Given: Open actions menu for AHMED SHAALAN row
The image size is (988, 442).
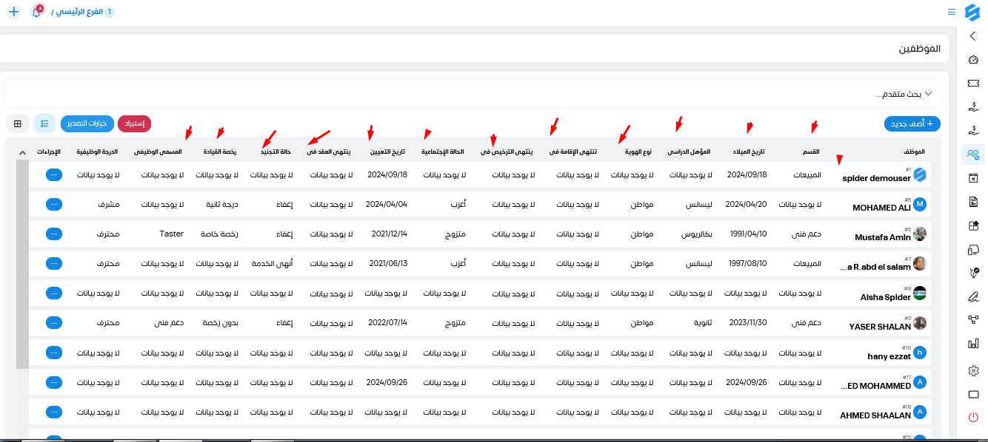Looking at the screenshot, I should [54, 412].
